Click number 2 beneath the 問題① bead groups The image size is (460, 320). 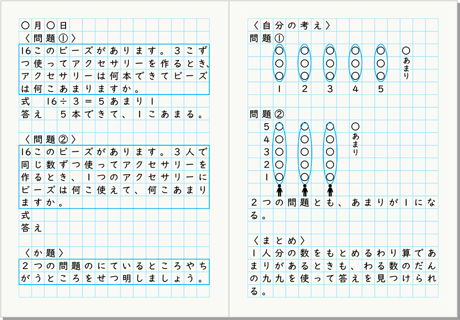pos(305,89)
